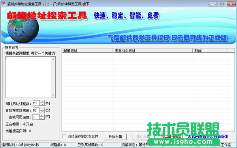The height and width of the screenshot is (148, 237).
Task: Click 正在搜索: 未开启 label
Action: click(x=19, y=124)
